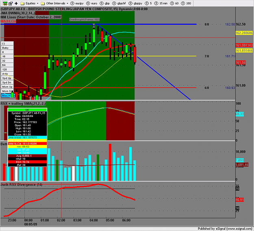Image resolution: width=254 pixels, height=231 pixels.
Task: Click the 04:00 time axis label
Action: 93,220
